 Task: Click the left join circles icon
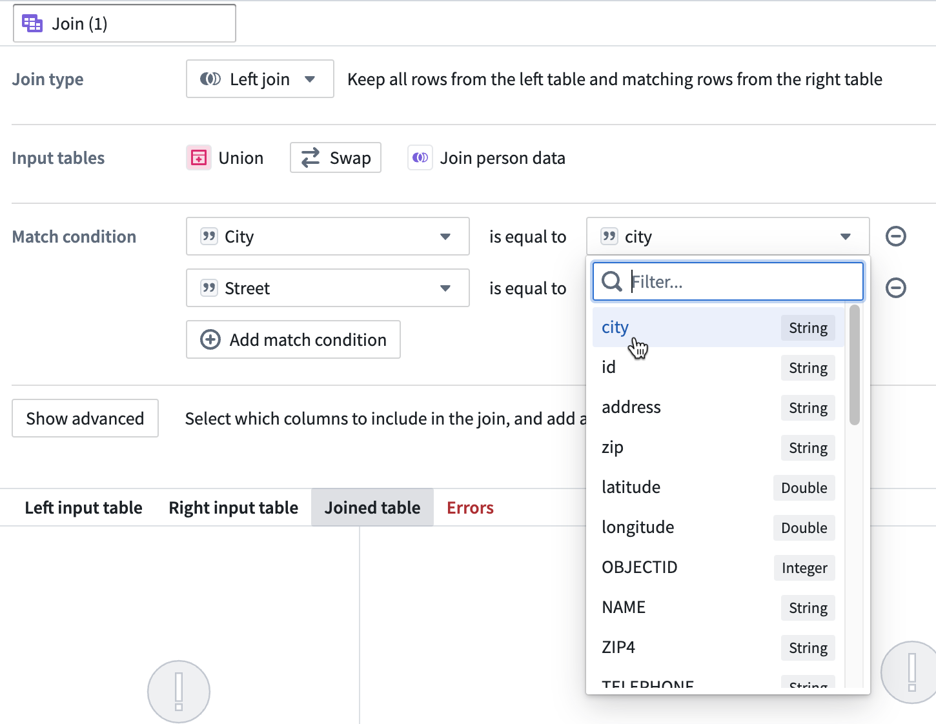210,79
